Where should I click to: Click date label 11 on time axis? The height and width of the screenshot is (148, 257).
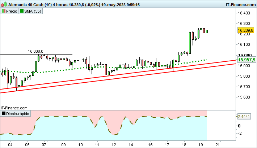(x=97, y=145)
